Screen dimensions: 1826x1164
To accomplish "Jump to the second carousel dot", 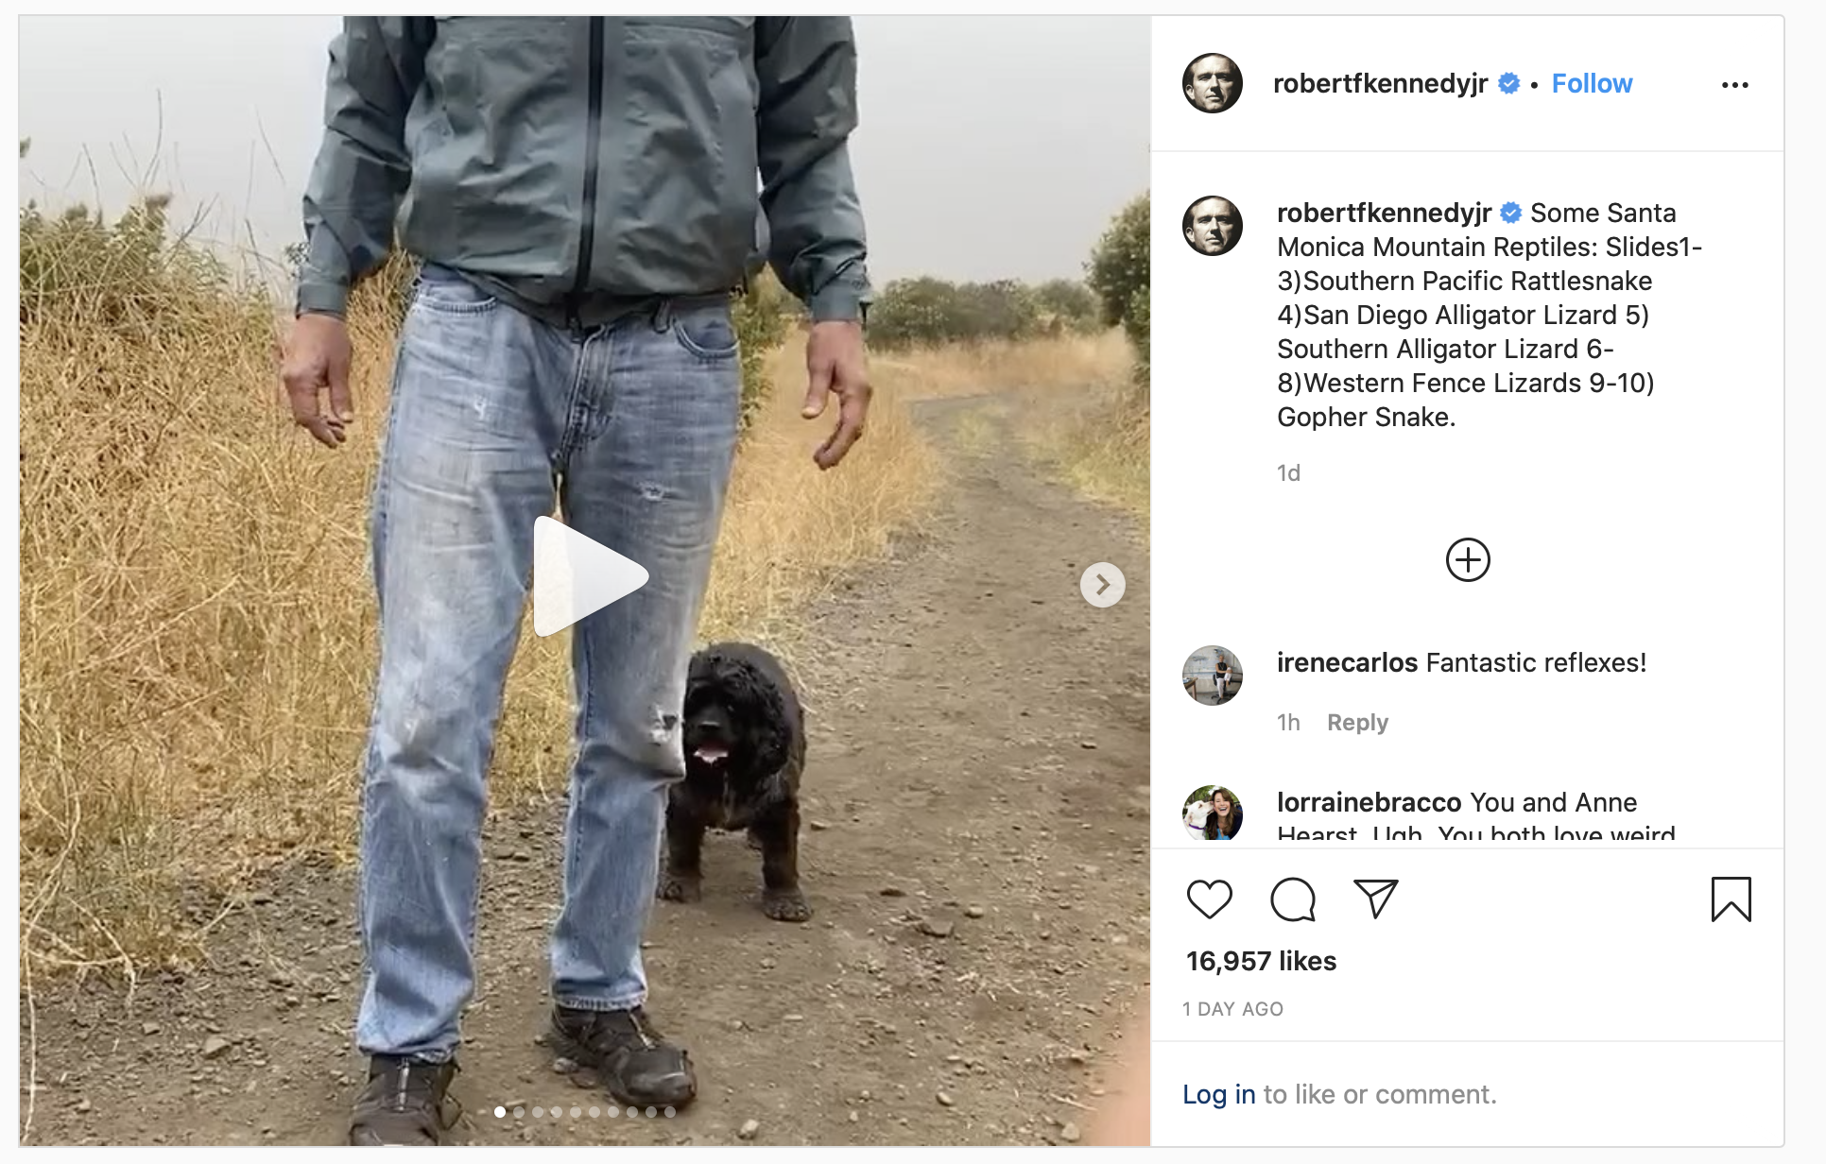I will click(x=519, y=1112).
